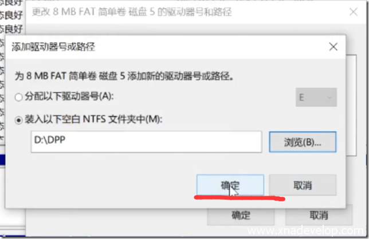Open the drive letter E dropdown
369x239 pixels.
point(316,97)
